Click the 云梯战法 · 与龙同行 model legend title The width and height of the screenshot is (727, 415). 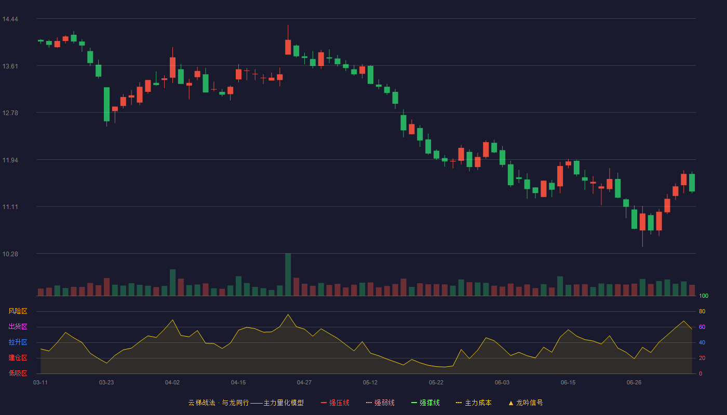coord(246,403)
